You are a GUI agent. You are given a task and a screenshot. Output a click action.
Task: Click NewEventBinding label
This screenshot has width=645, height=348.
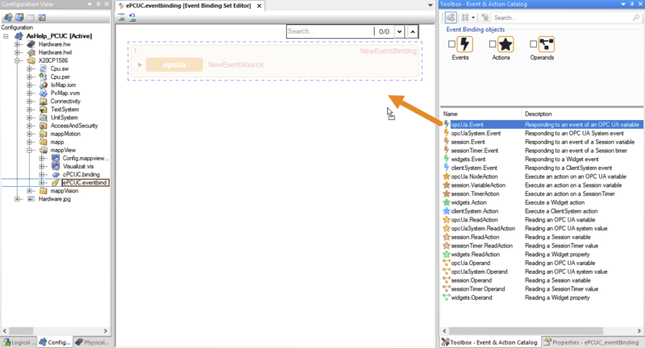(389, 51)
